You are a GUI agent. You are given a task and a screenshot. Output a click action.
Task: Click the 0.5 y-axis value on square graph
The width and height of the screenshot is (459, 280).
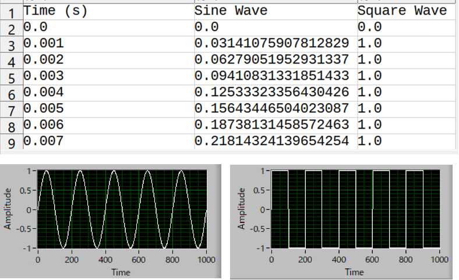coord(259,190)
